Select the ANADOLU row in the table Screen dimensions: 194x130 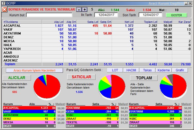pyautogui.click(x=97, y=56)
